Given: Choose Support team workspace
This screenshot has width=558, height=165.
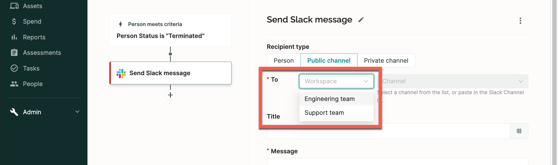Looking at the screenshot, I should 336,113.
